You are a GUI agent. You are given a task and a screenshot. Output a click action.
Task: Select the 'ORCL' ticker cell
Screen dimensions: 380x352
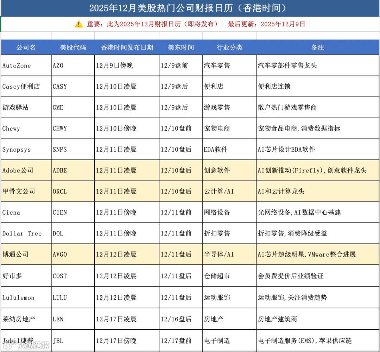73,191
